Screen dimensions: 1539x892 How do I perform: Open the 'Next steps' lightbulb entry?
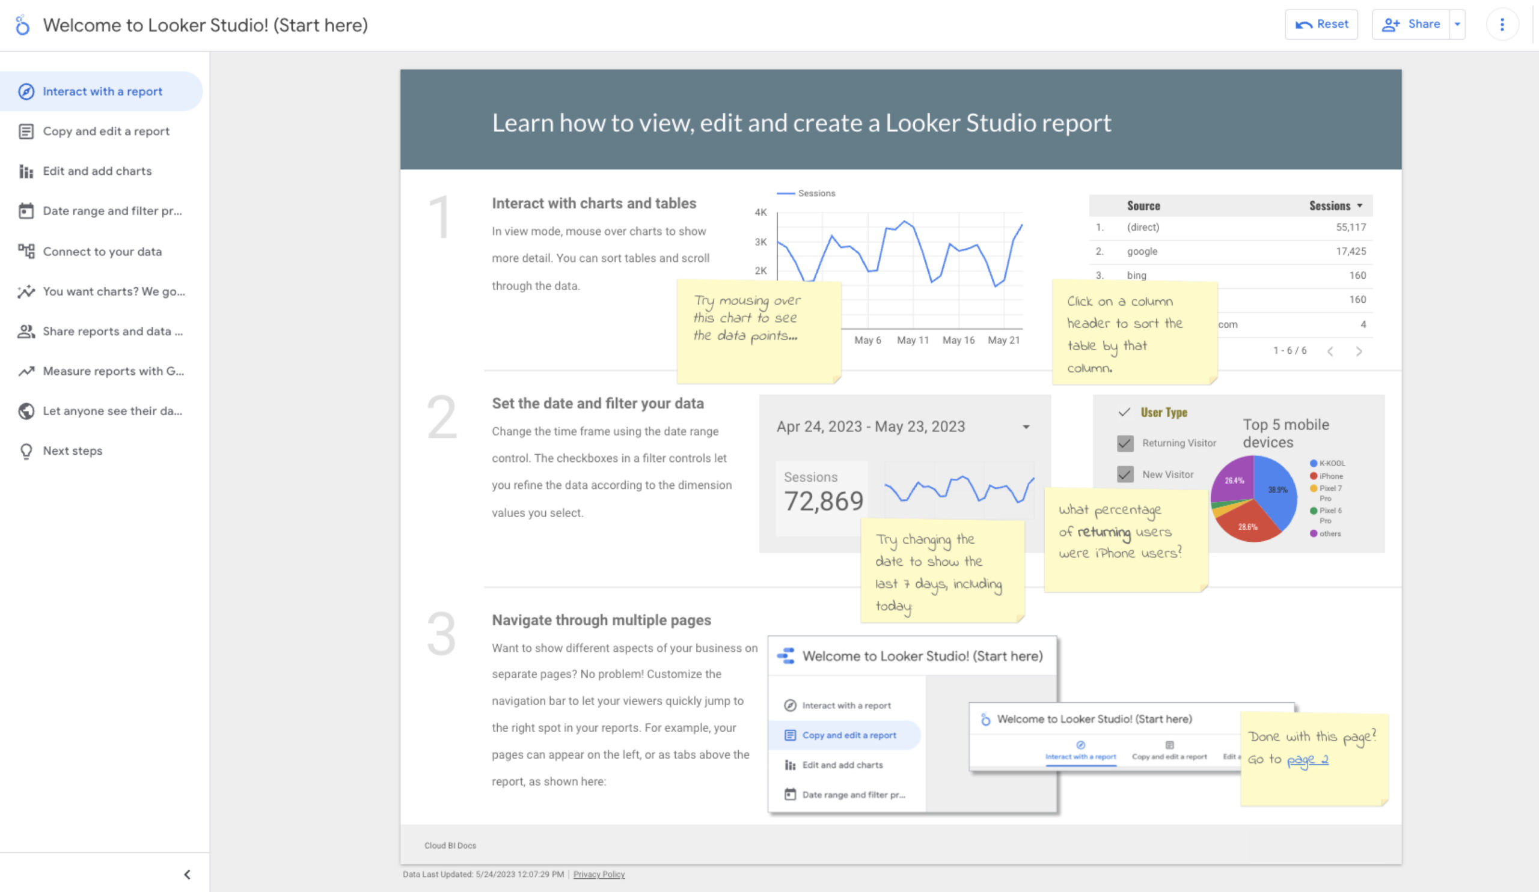[72, 451]
